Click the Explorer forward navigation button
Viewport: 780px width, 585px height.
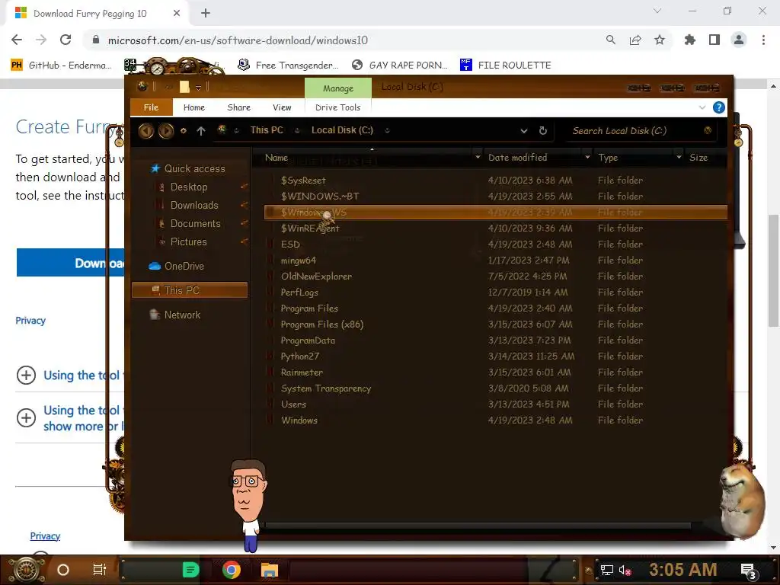(166, 131)
